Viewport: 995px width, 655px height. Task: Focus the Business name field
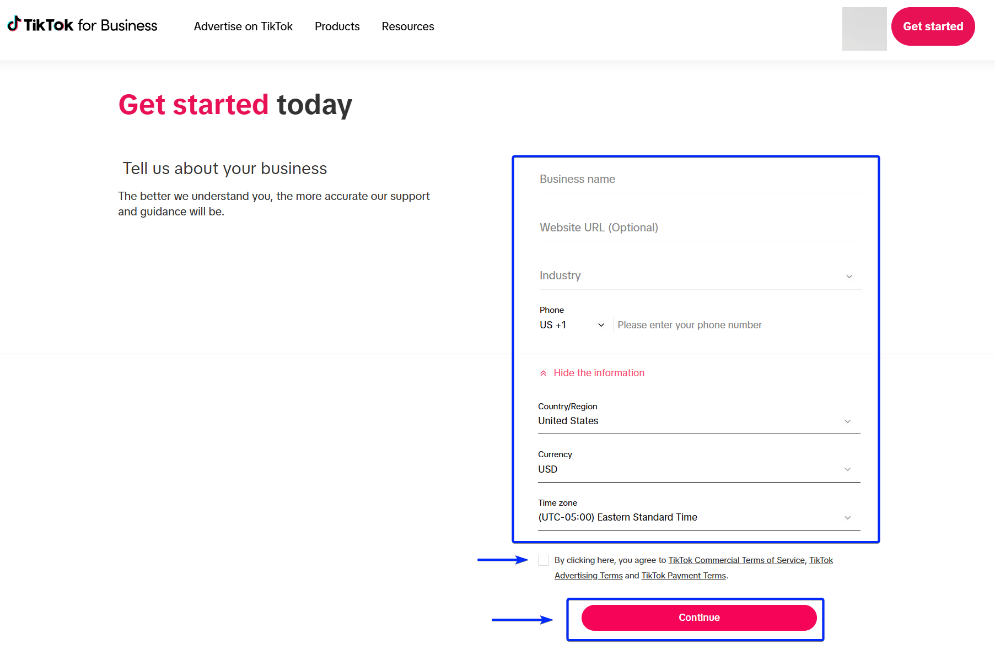tap(699, 180)
